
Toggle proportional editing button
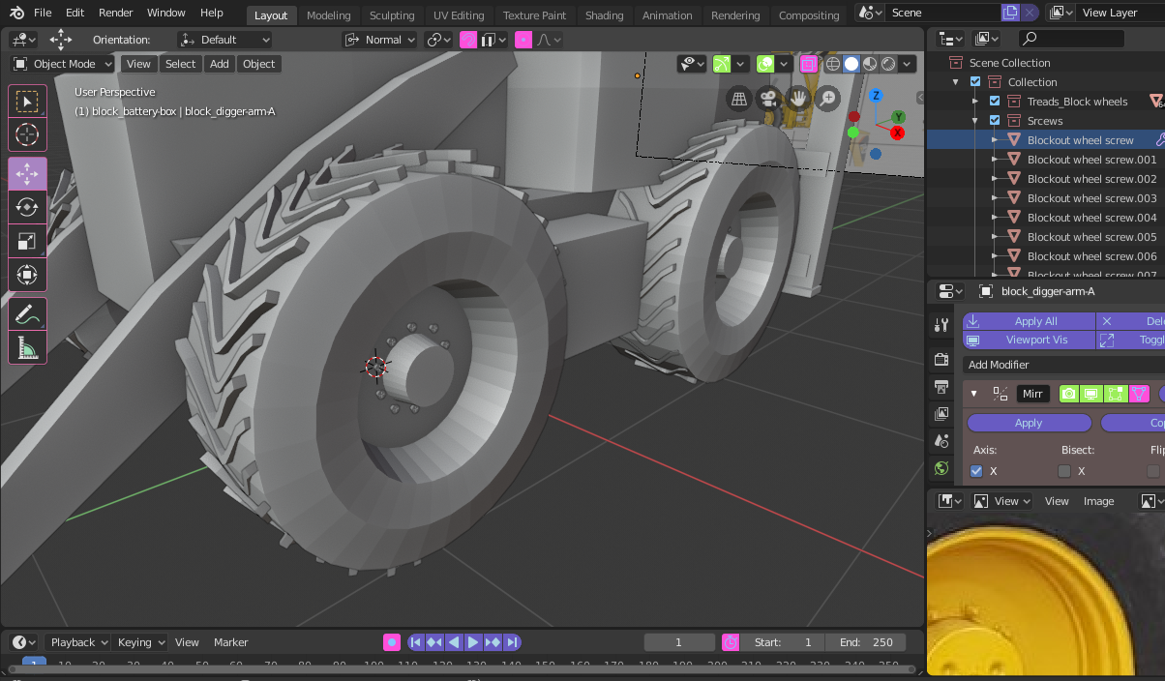click(x=523, y=40)
